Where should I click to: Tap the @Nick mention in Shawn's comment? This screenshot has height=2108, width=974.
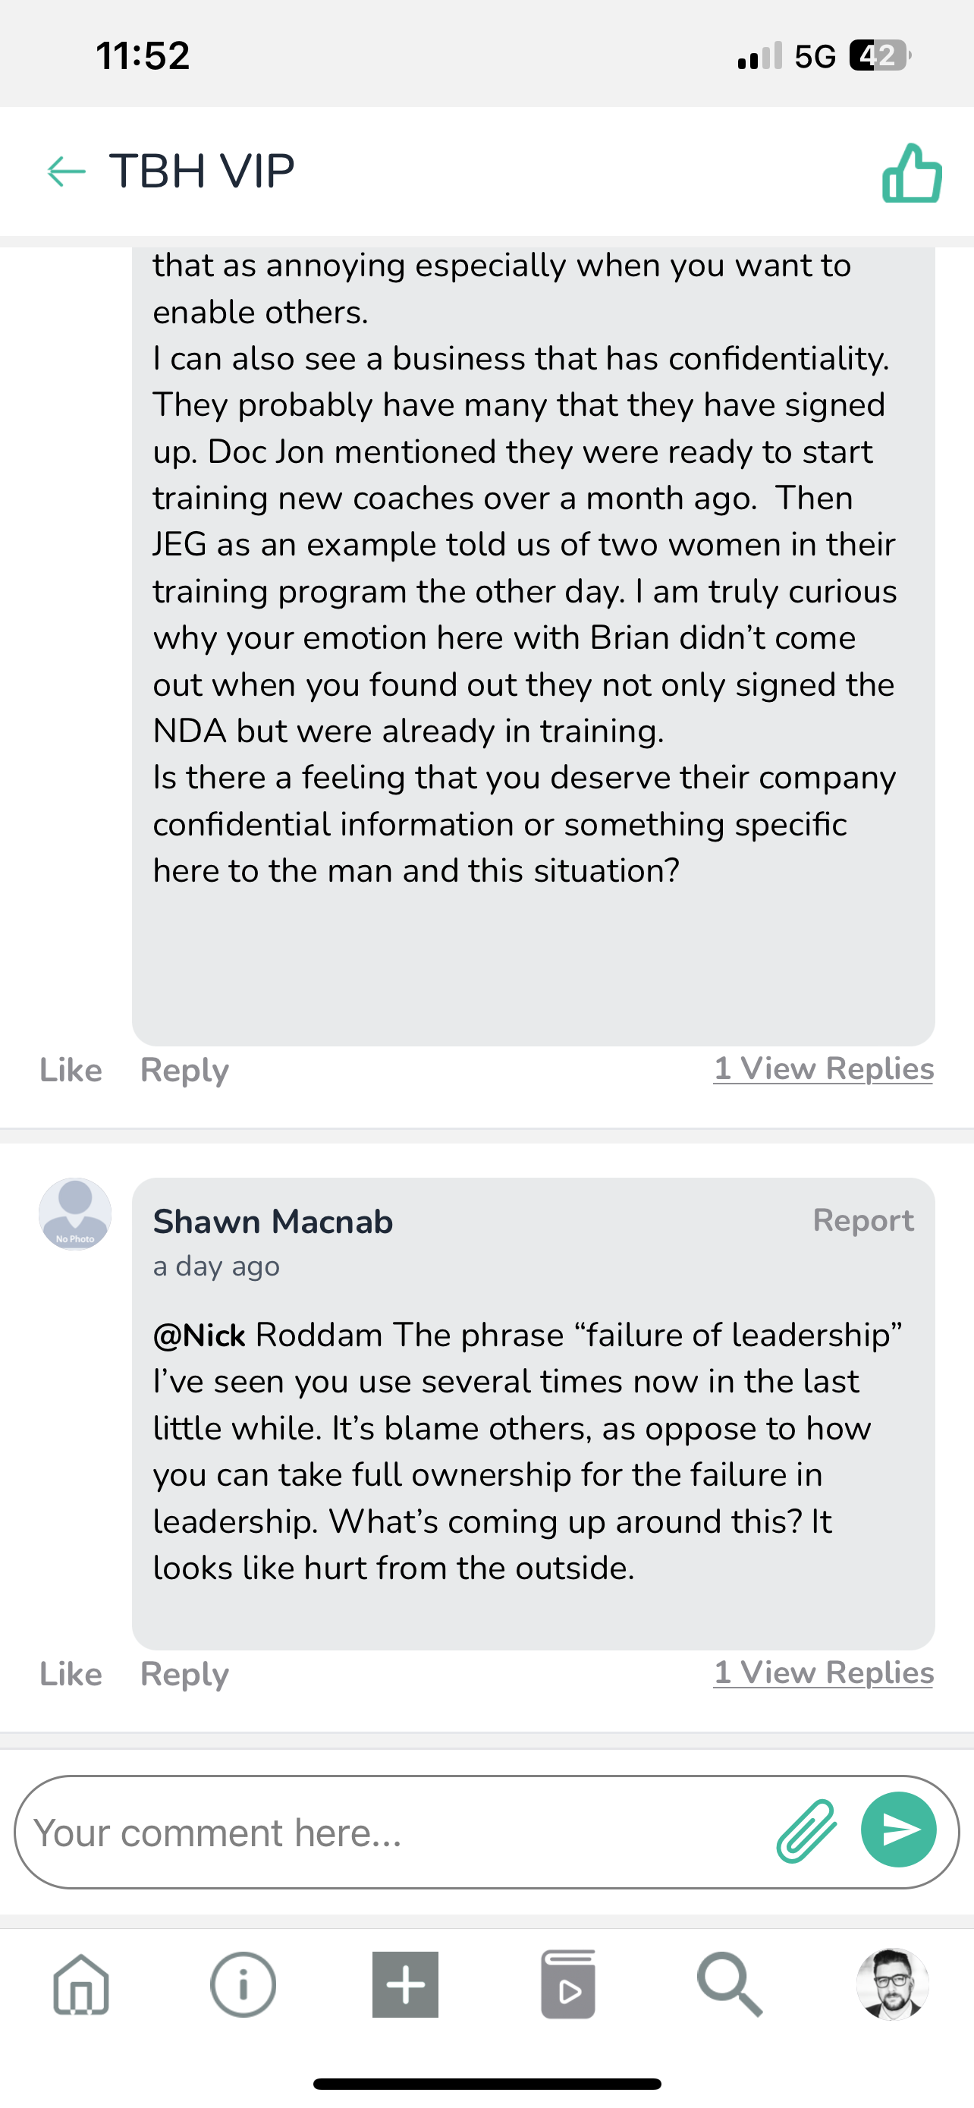(x=200, y=1336)
